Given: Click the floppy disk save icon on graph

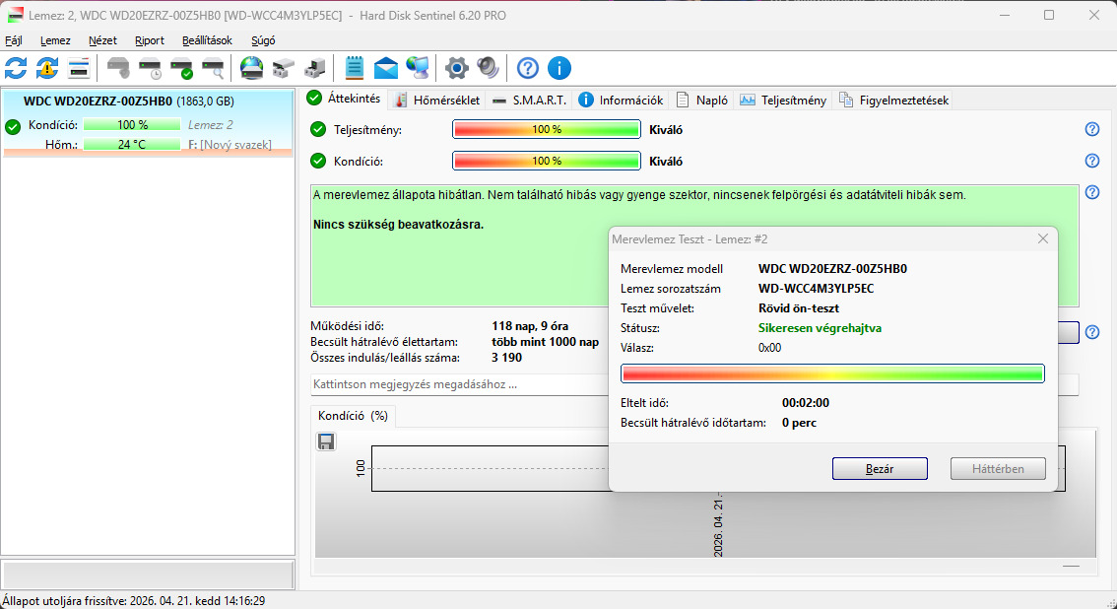Looking at the screenshot, I should 326,441.
